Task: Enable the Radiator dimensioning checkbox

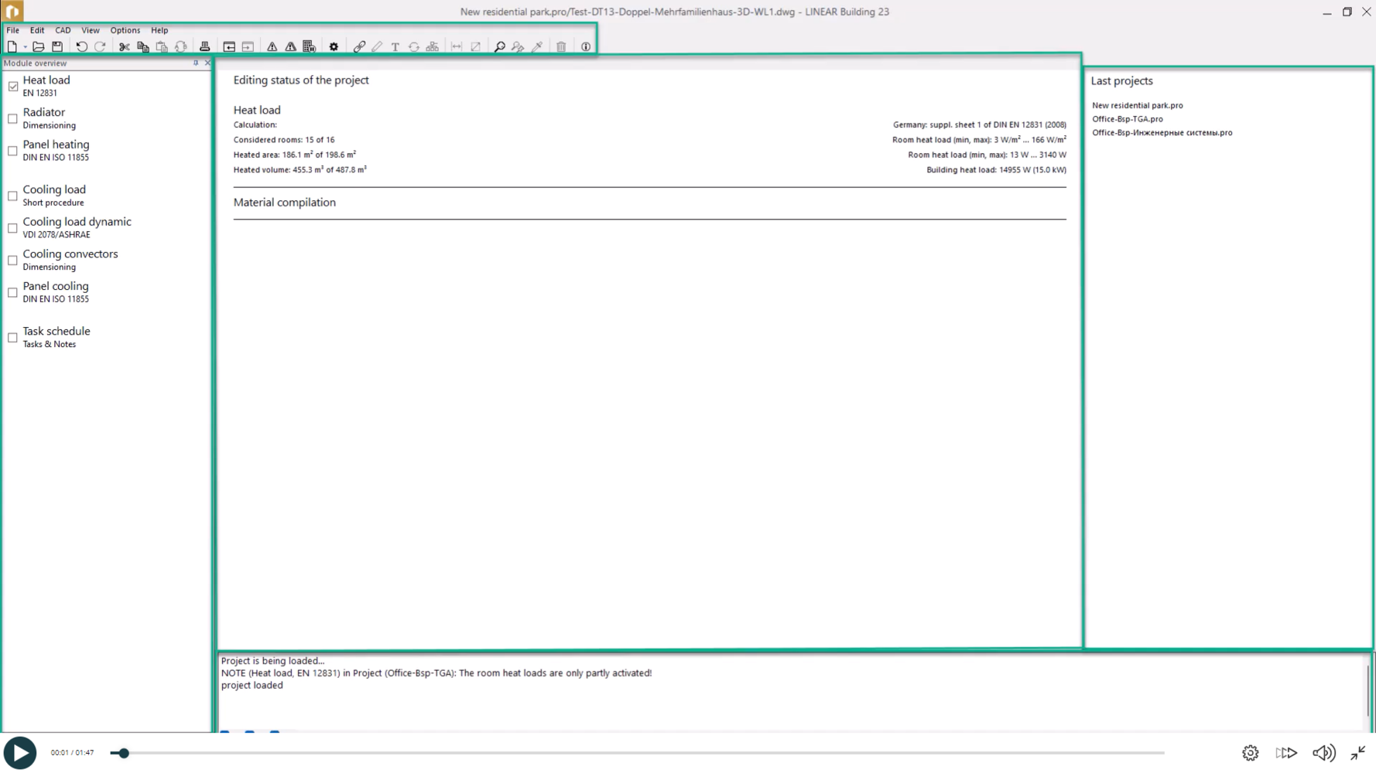Action: click(x=13, y=119)
